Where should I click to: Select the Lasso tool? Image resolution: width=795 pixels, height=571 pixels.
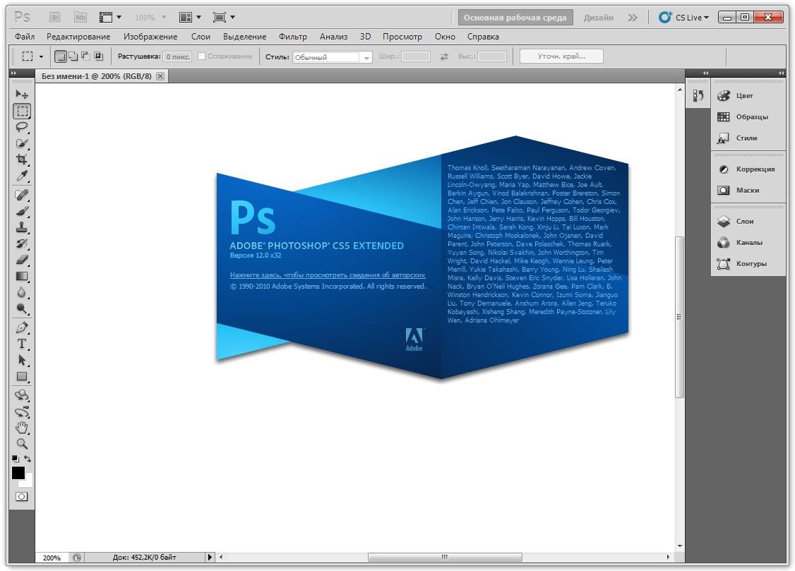(x=22, y=127)
